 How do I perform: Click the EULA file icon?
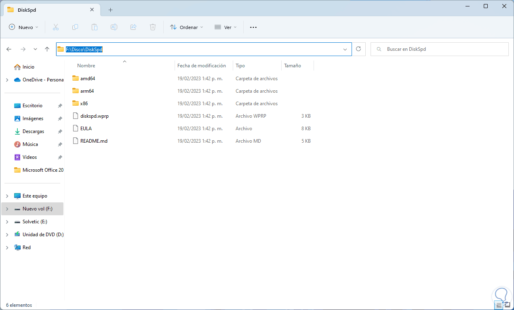pos(76,128)
